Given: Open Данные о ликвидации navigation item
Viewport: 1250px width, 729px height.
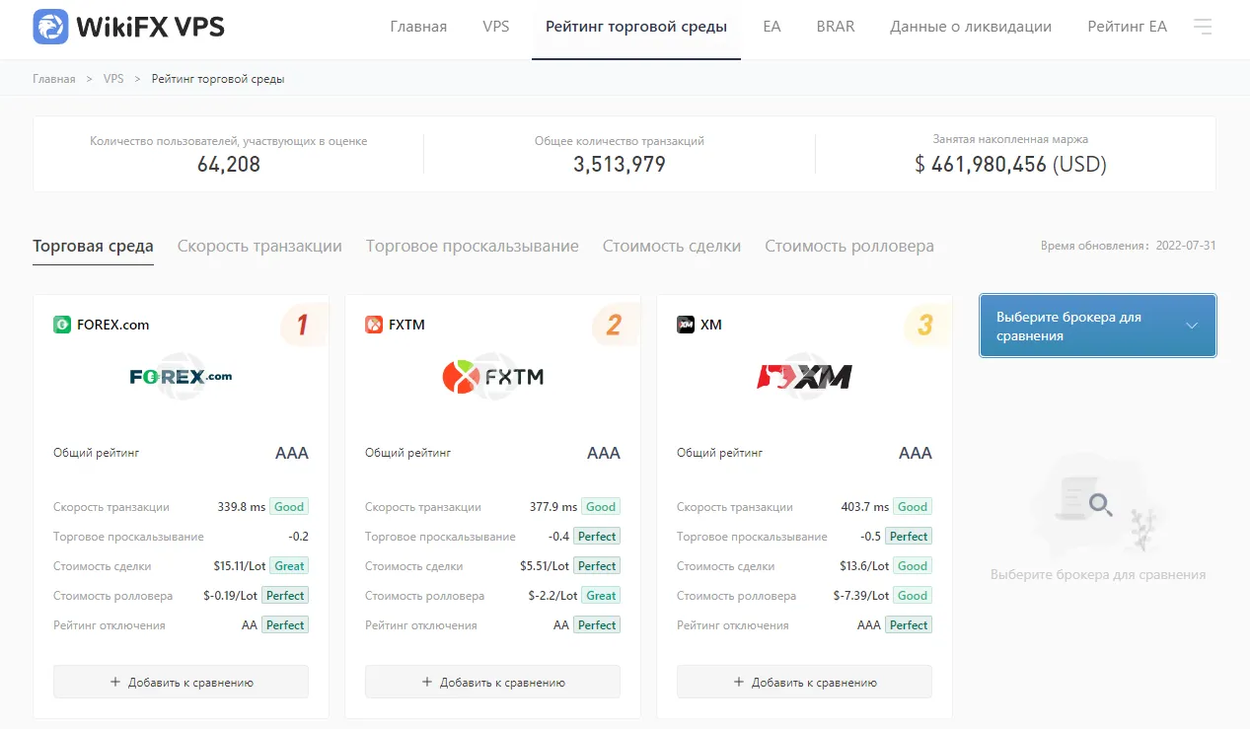Looking at the screenshot, I should (971, 27).
